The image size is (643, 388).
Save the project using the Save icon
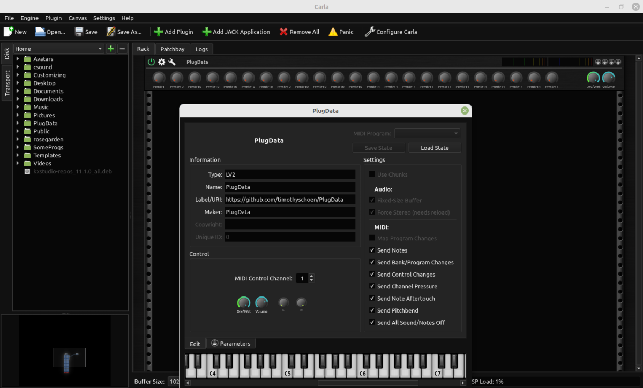tap(79, 32)
